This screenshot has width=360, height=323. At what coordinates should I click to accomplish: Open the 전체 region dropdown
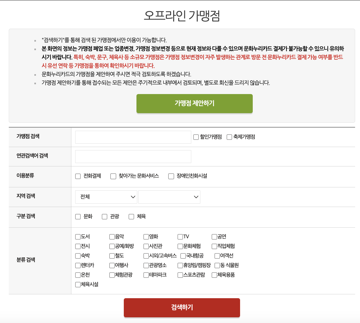pyautogui.click(x=106, y=197)
